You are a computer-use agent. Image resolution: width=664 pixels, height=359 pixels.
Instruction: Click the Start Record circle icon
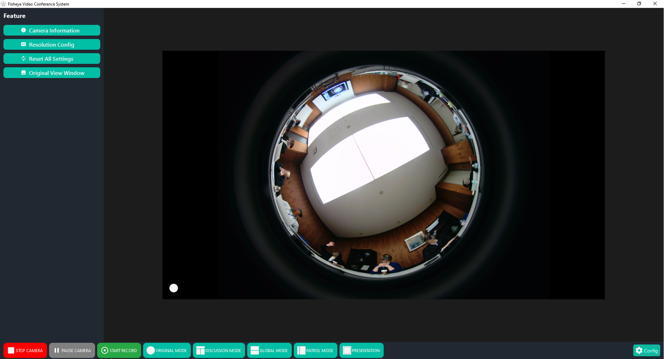tap(105, 350)
